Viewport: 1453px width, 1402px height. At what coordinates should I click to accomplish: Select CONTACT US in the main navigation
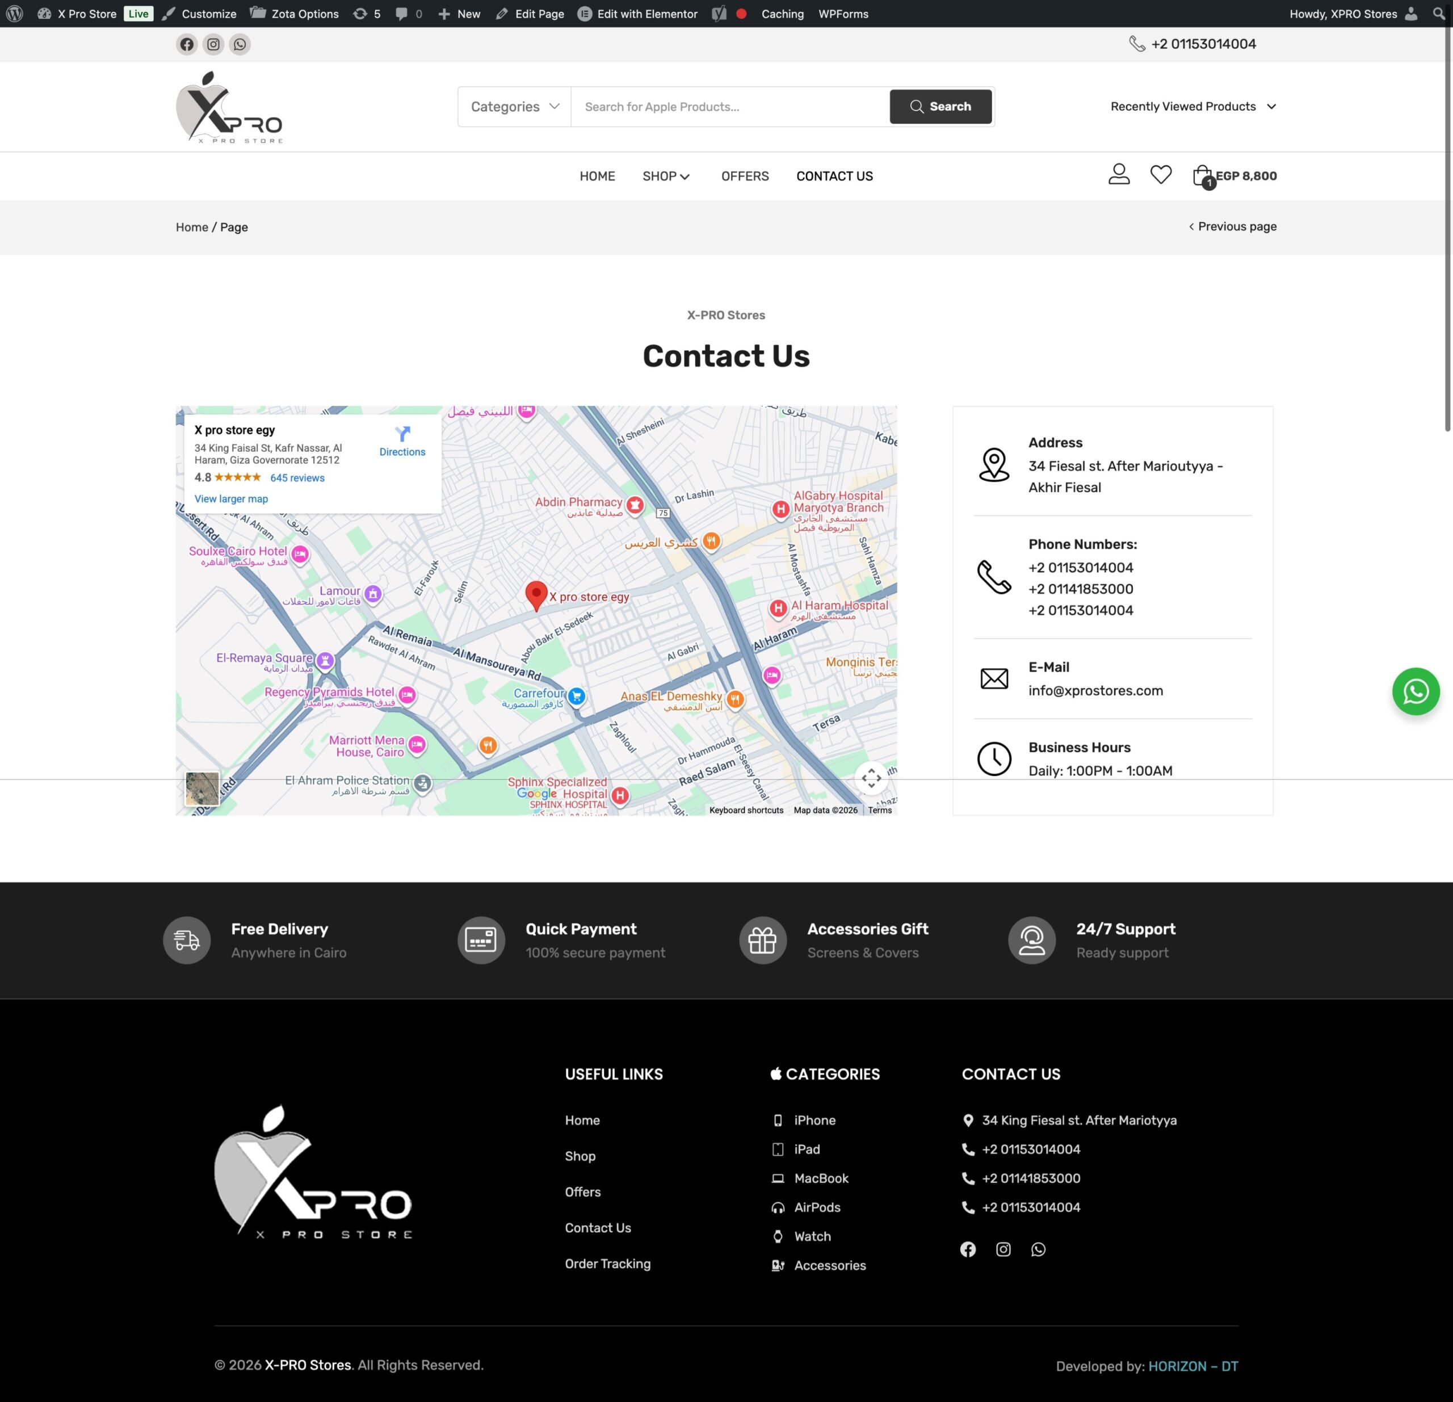(x=834, y=177)
